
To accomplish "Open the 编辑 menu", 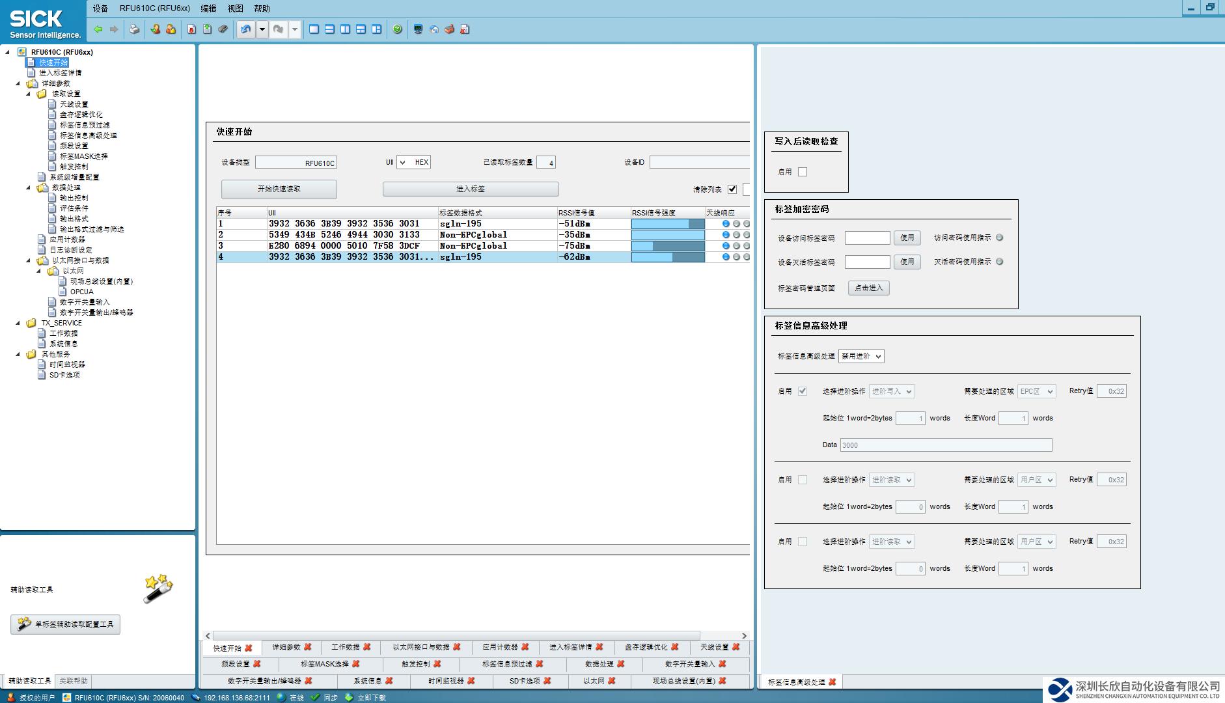I will point(208,8).
